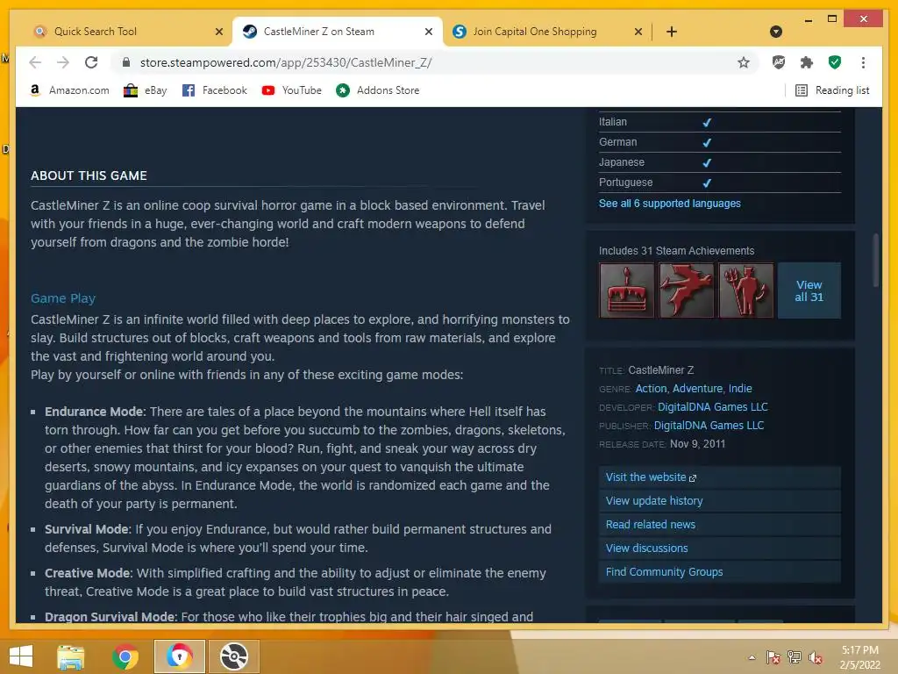Viewport: 898px width, 674px height.
Task: Go back to the previous page
Action: [x=35, y=62]
